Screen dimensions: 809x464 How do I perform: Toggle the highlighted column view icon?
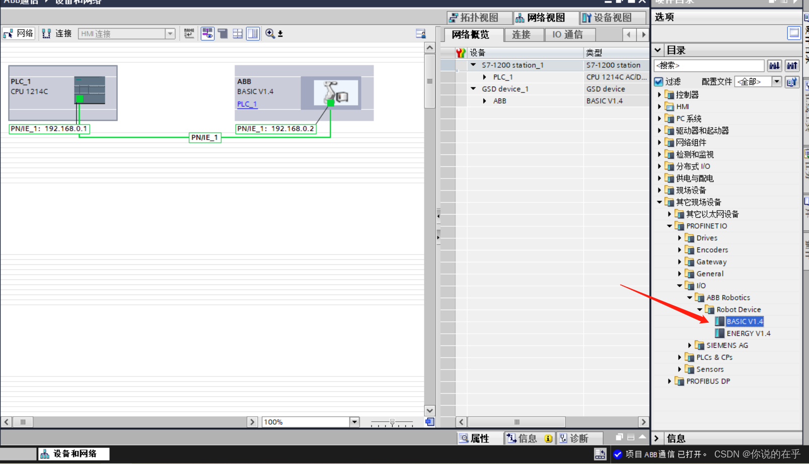click(x=253, y=34)
